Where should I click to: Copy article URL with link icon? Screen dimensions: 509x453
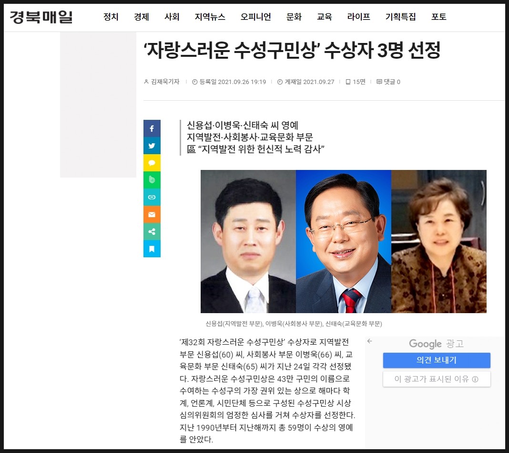pos(152,197)
